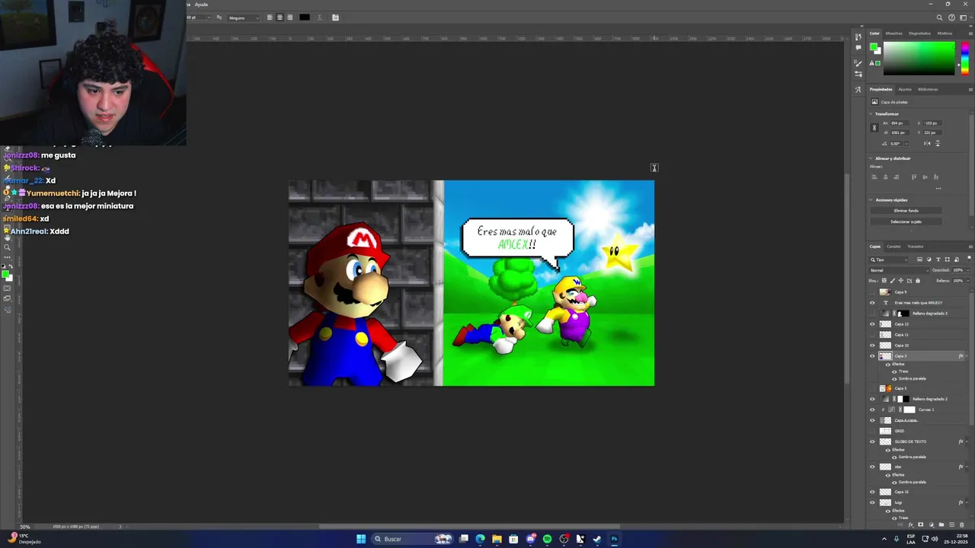This screenshot has width=975, height=548.
Task: Hide the text layer Eres mas malo
Action: click(873, 303)
